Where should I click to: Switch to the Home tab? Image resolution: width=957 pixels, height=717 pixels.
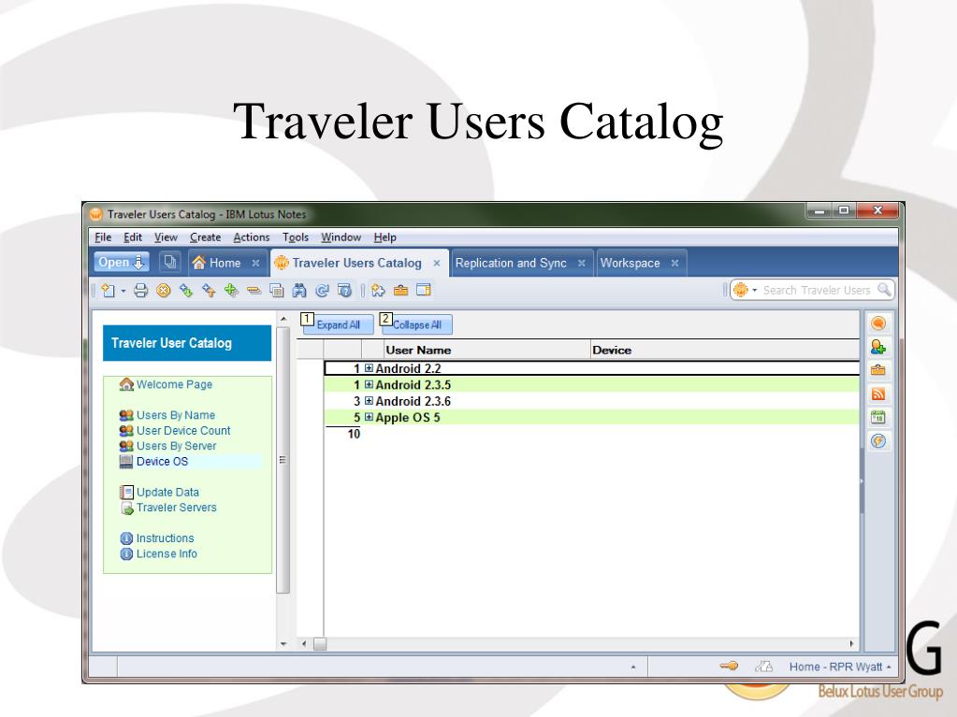click(217, 263)
